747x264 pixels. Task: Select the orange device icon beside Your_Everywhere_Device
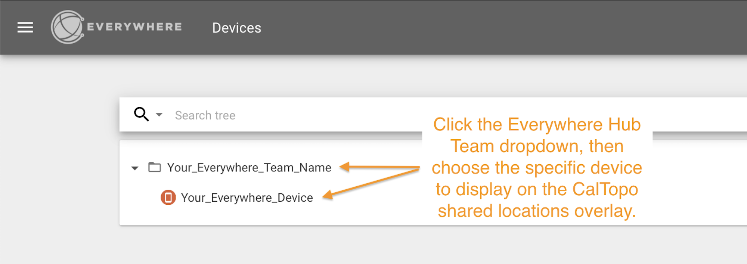[169, 197]
